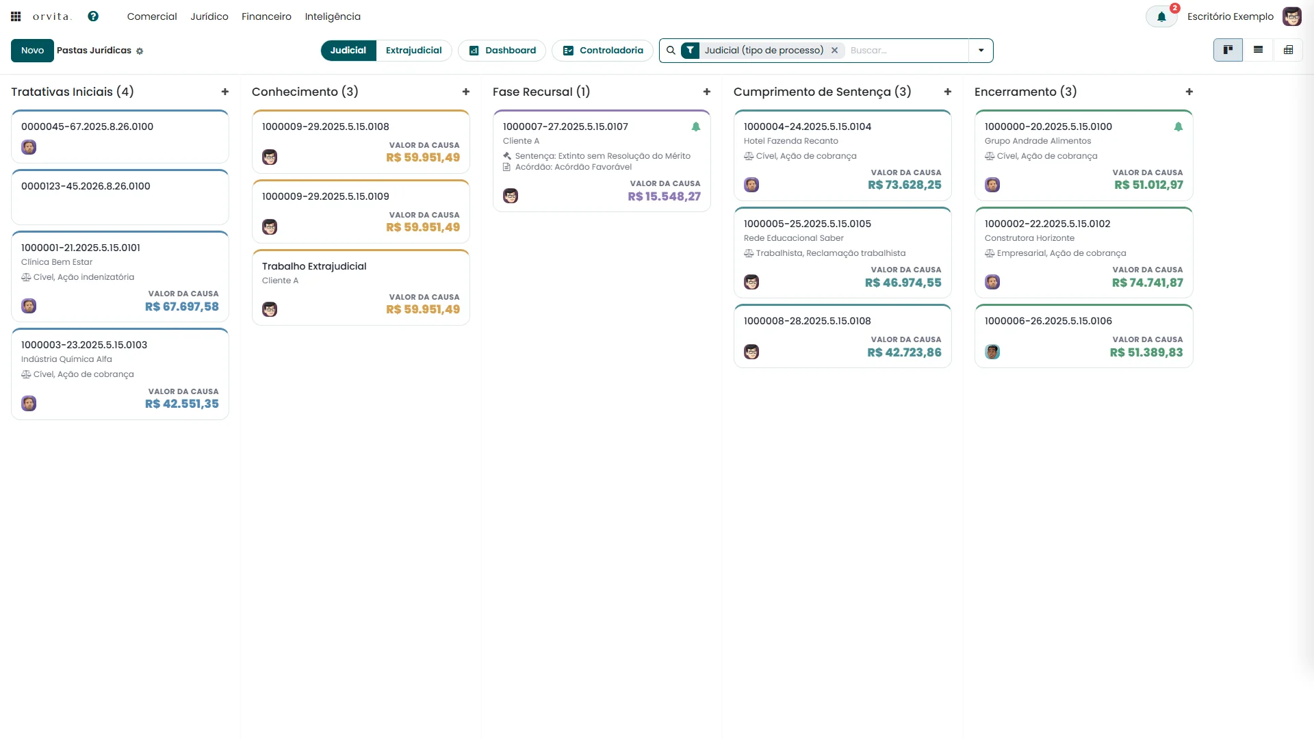Open card 1000005-25.2025.5.15.0105 Rede Educacional Saber
The width and height of the screenshot is (1314, 739).
point(842,252)
